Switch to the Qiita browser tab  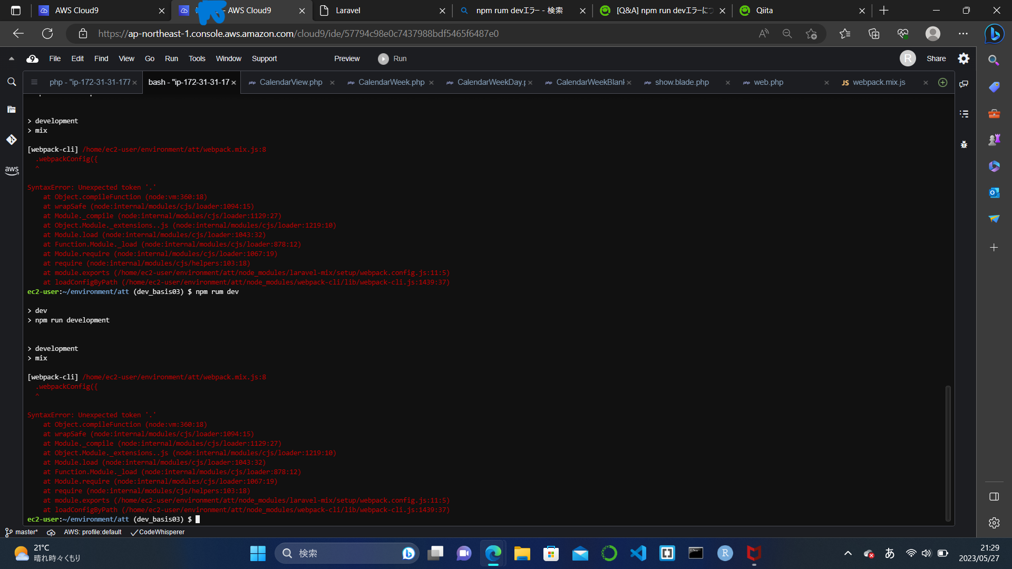(802, 11)
